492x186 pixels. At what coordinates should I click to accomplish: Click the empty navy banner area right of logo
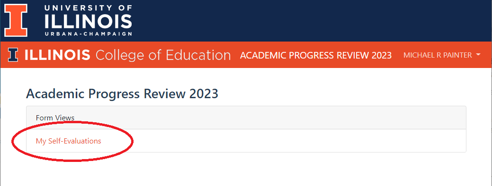tap(311, 21)
